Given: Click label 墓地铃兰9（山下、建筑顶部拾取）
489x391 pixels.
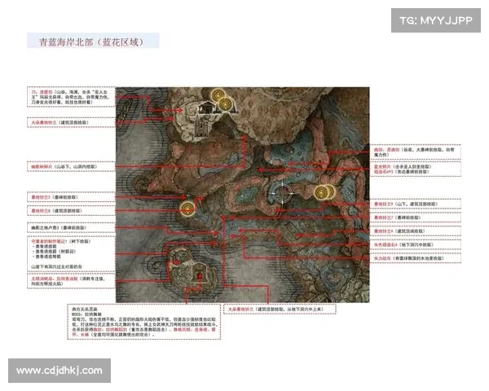Looking at the screenshot, I should 406,204.
